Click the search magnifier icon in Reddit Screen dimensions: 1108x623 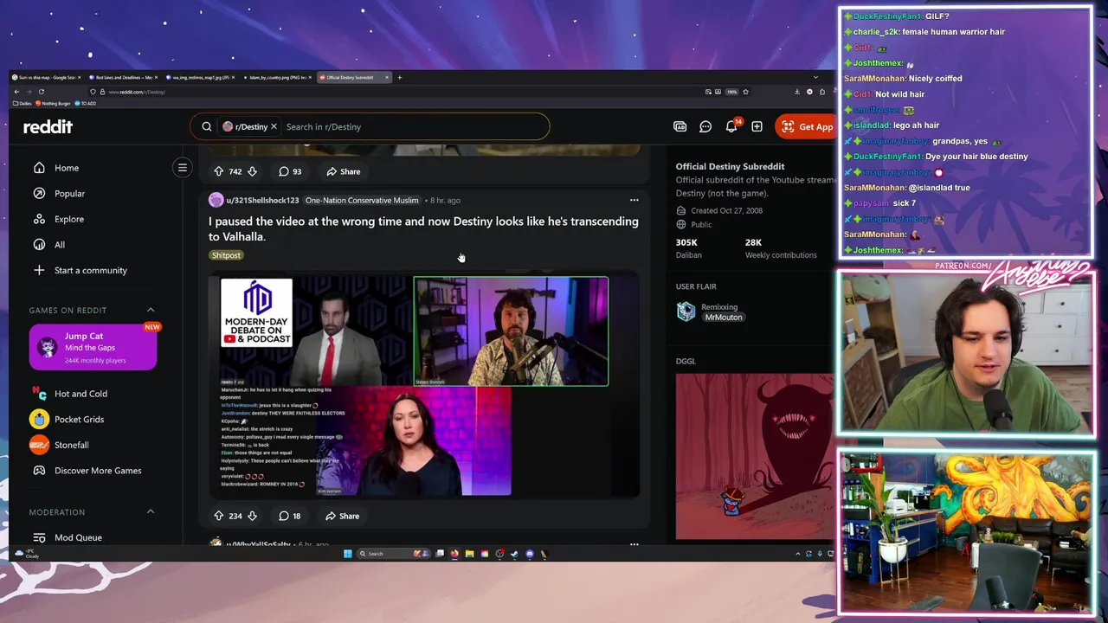tap(207, 126)
